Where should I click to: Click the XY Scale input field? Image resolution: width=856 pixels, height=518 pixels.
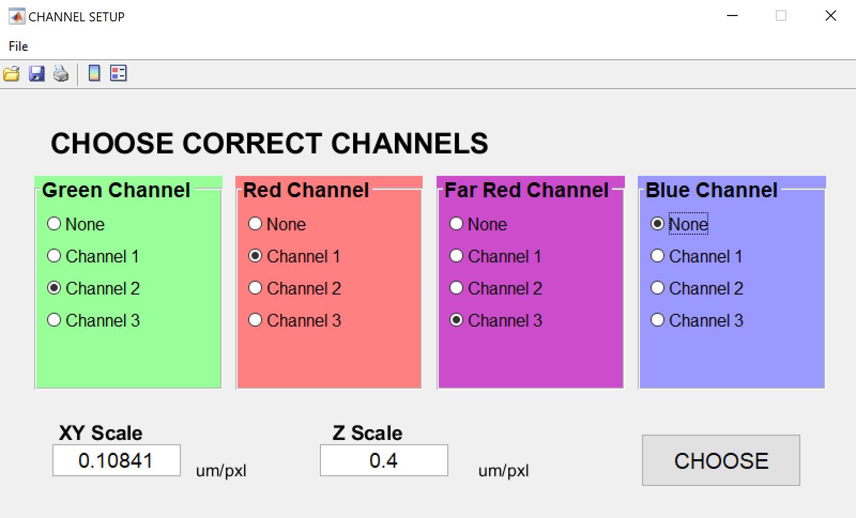click(116, 460)
